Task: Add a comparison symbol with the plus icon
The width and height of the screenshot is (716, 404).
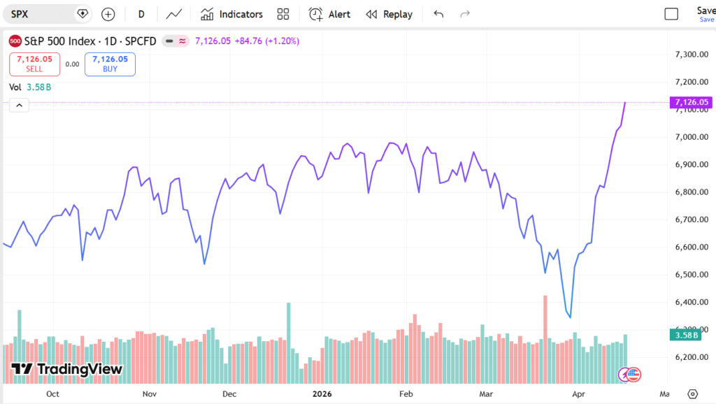Action: [108, 13]
